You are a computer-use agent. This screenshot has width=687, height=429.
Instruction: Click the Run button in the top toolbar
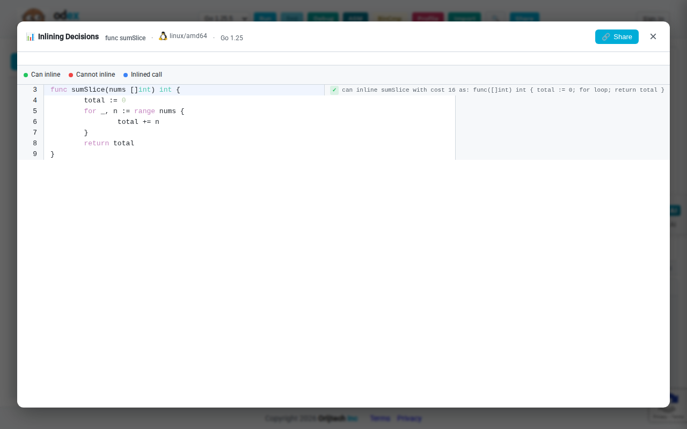(265, 18)
